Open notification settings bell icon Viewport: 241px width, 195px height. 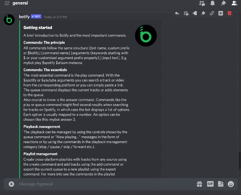point(212,3)
